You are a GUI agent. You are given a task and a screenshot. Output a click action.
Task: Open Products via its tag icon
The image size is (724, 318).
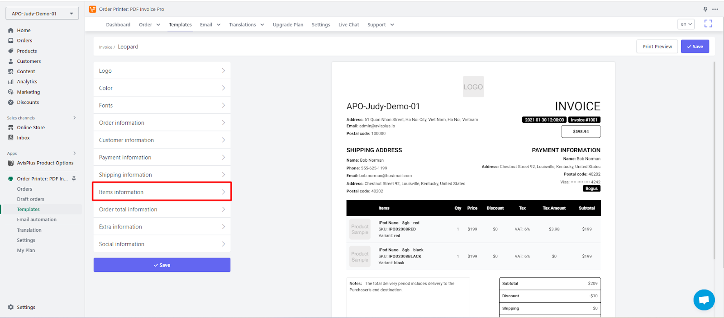[x=11, y=51]
